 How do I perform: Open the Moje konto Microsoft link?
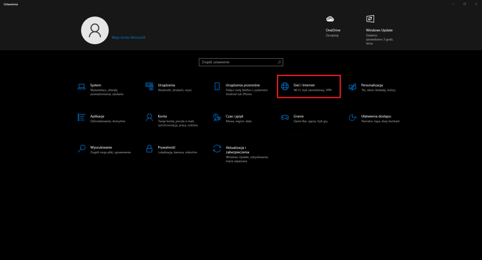tap(129, 37)
